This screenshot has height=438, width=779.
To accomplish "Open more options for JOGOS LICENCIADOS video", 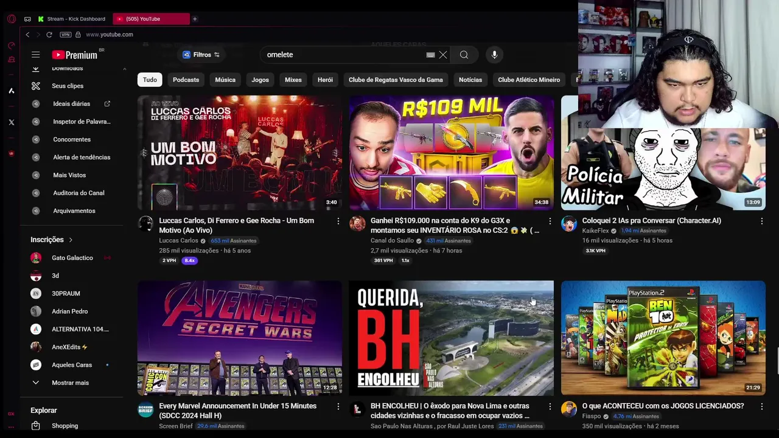I will 762,406.
